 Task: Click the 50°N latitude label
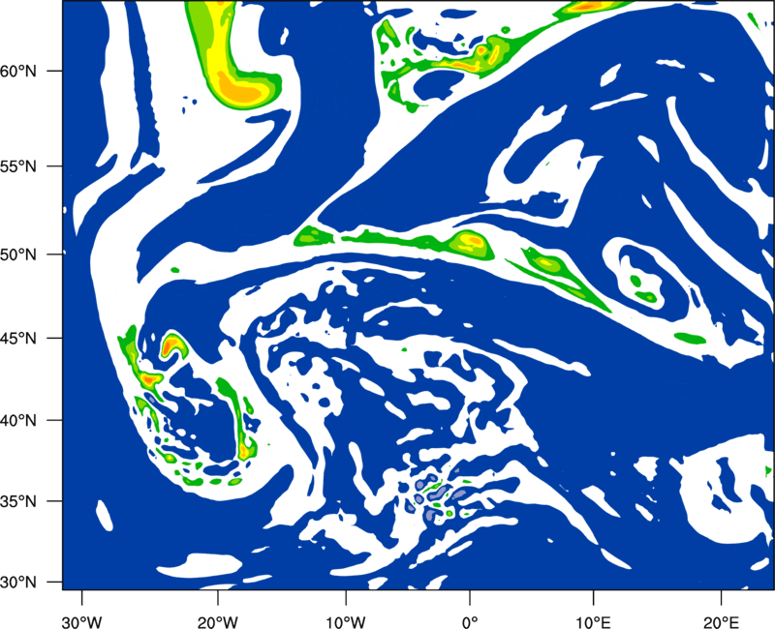click(18, 255)
